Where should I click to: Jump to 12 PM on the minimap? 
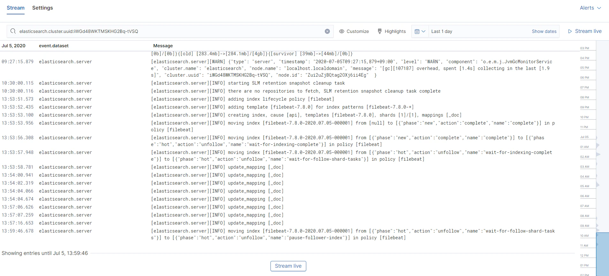click(x=584, y=256)
